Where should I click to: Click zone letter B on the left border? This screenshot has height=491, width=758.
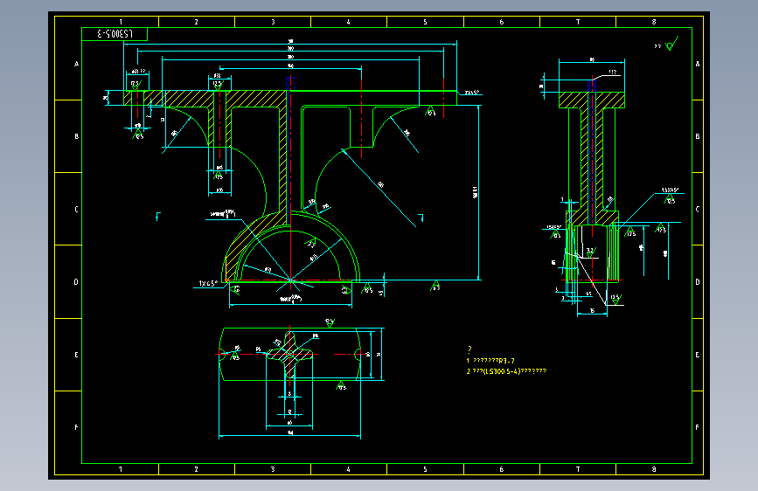pos(76,136)
